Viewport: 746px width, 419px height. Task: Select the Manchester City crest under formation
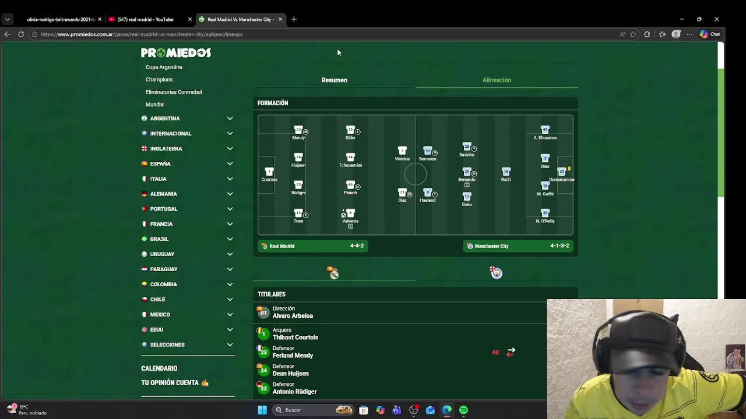(x=496, y=272)
